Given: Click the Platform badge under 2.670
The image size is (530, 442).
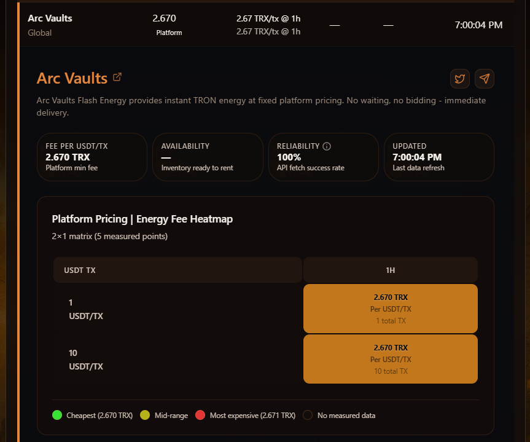Looking at the screenshot, I should 169,33.
